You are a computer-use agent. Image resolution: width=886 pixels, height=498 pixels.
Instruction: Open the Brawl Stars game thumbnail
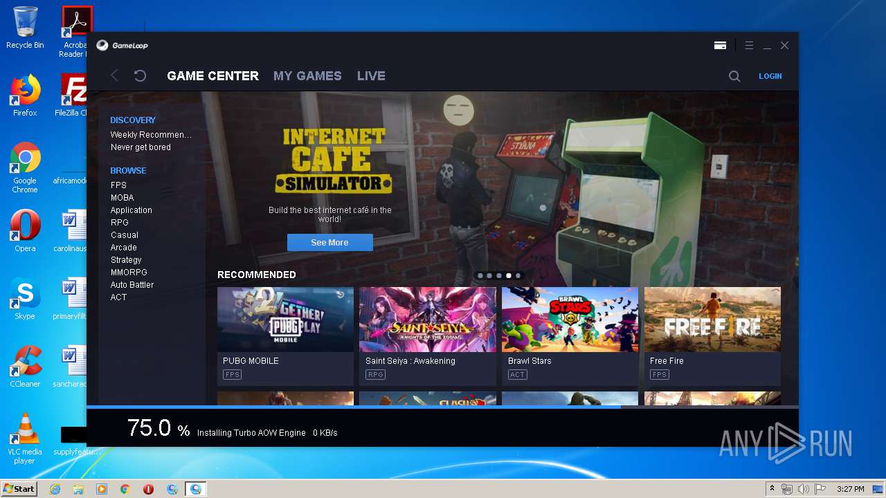click(570, 320)
